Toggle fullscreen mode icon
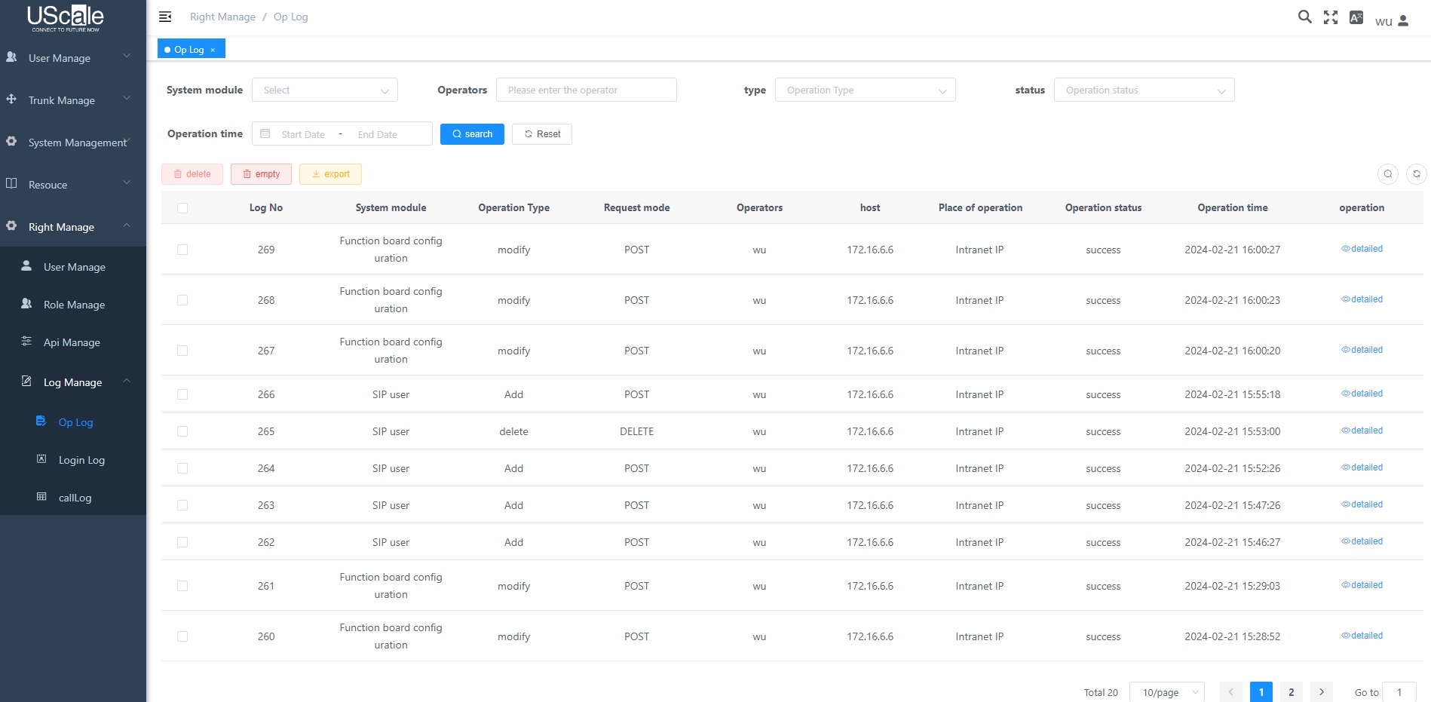Image resolution: width=1431 pixels, height=702 pixels. pos(1331,17)
